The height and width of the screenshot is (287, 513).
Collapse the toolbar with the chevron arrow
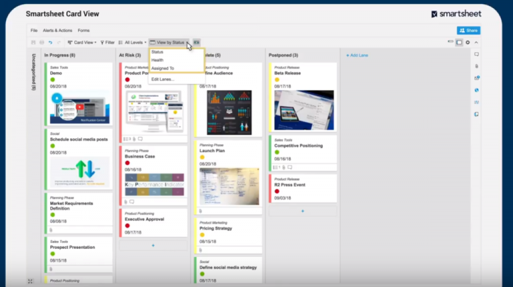pyautogui.click(x=476, y=42)
